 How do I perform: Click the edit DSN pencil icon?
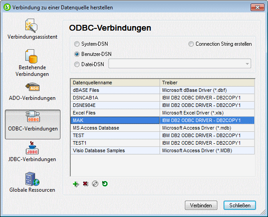click(x=95, y=184)
